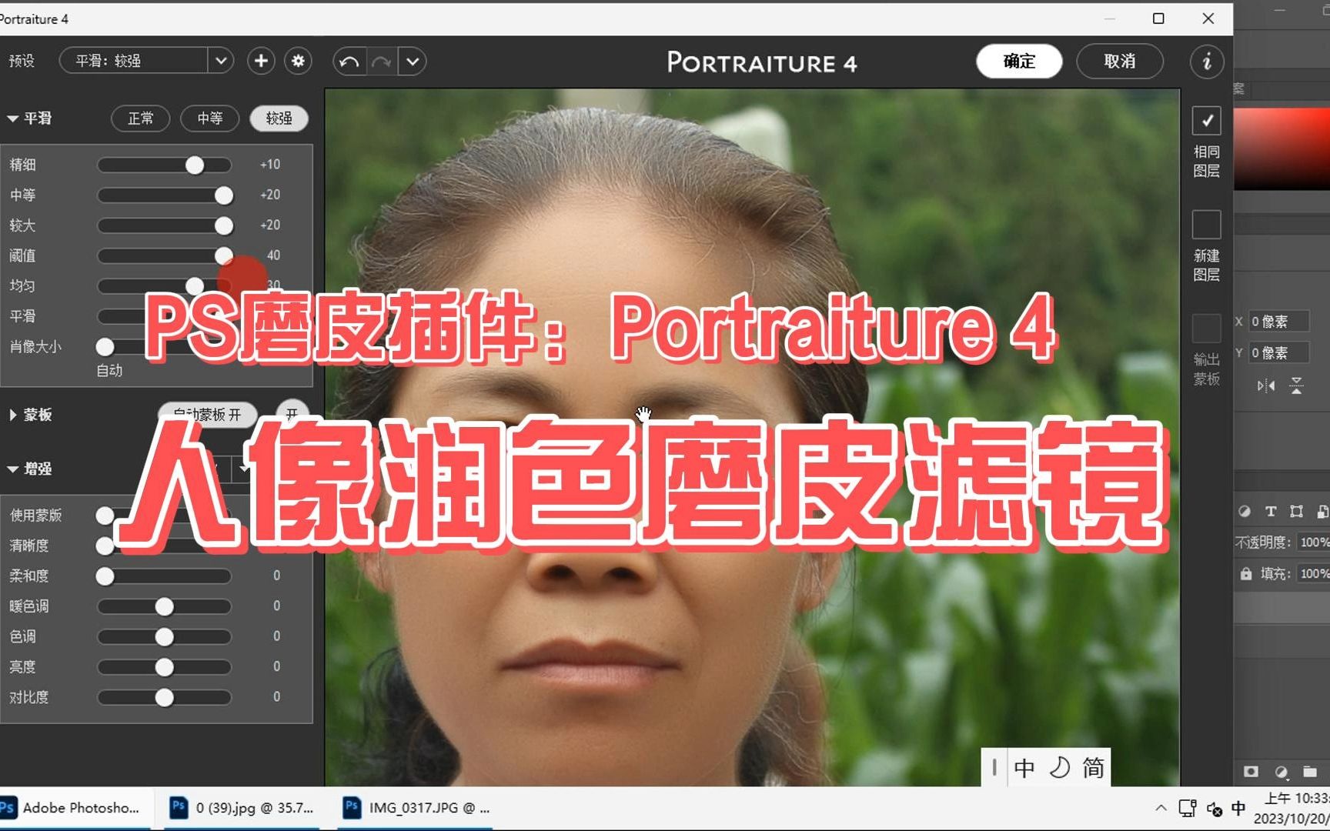
Task: Click add layer mask icon in Photoshop Layers panel
Action: coord(1251,771)
